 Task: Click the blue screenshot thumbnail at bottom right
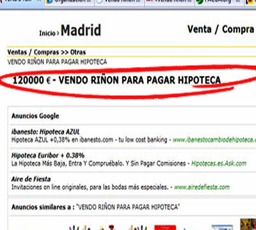click(x=222, y=227)
